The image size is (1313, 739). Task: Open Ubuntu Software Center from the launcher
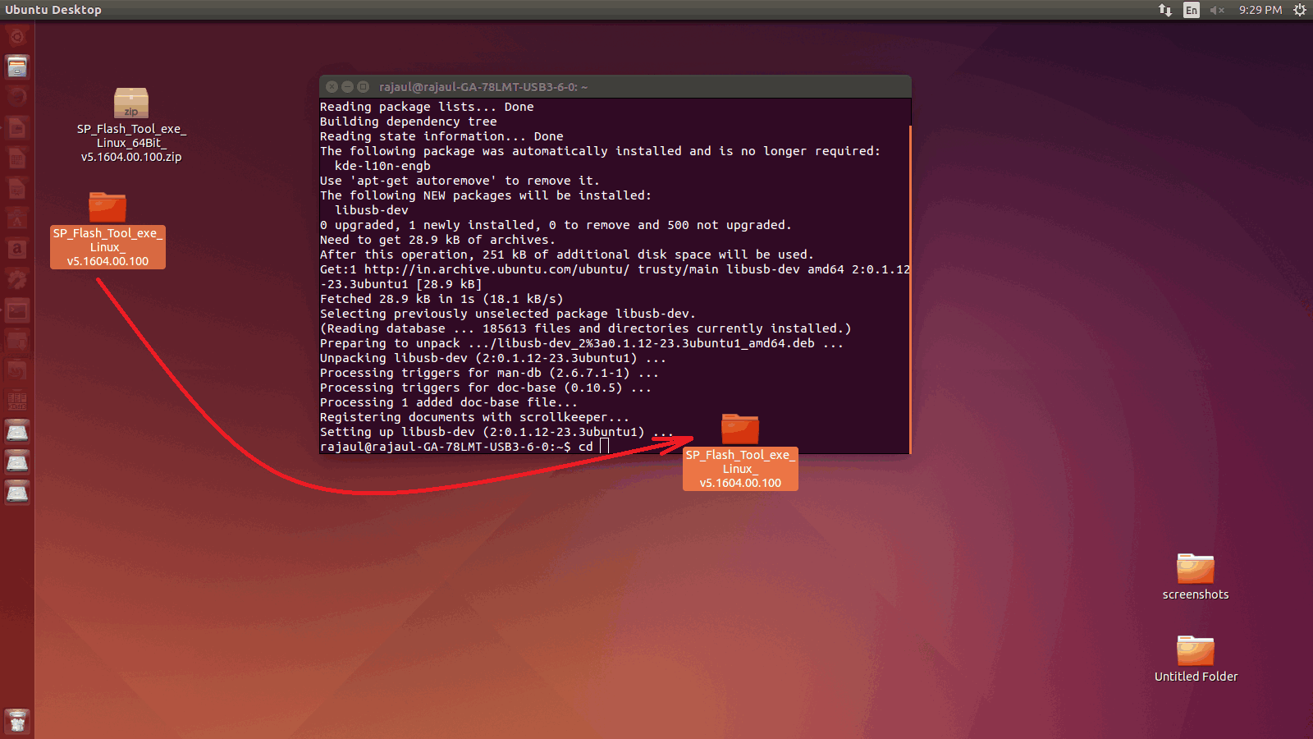click(17, 218)
